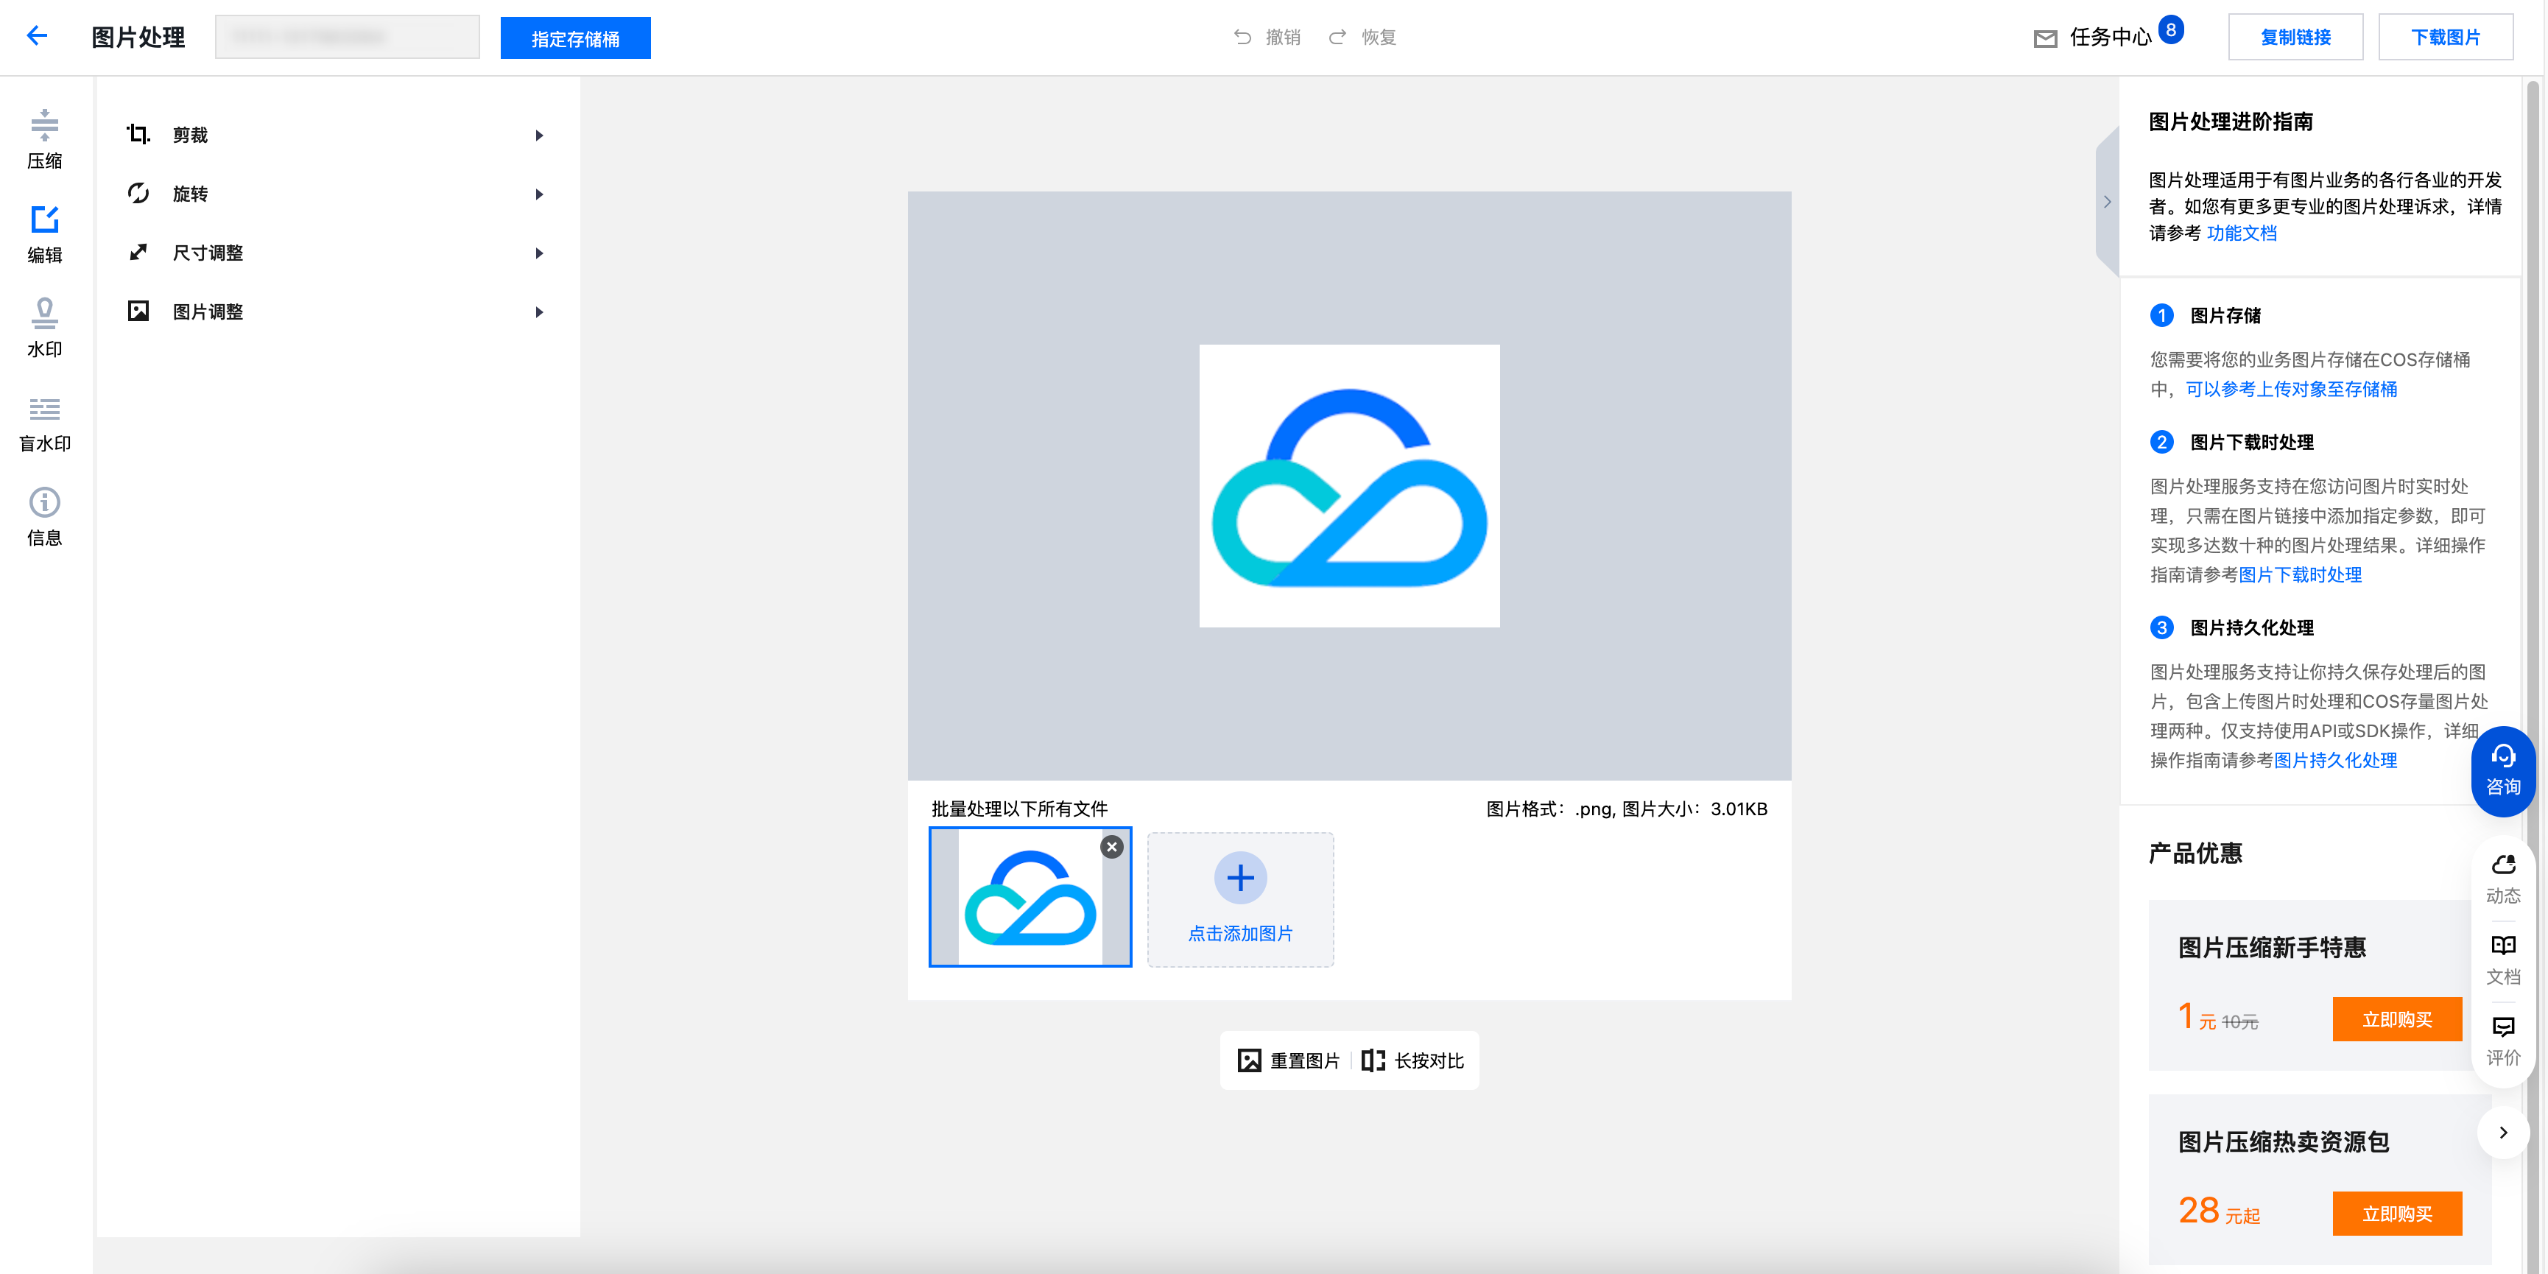Click the main cloud preview image
The image size is (2548, 1274).
[1349, 485]
